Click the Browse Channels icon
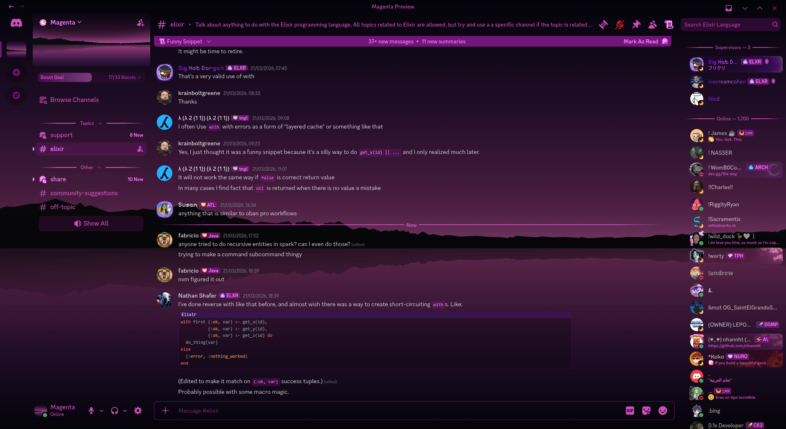Image resolution: width=786 pixels, height=429 pixels. 43,100
